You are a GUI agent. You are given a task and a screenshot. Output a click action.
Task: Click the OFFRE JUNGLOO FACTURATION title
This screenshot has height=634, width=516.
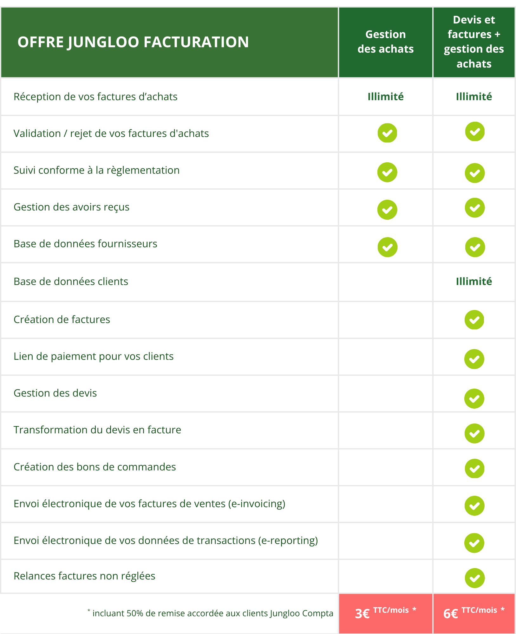point(133,42)
